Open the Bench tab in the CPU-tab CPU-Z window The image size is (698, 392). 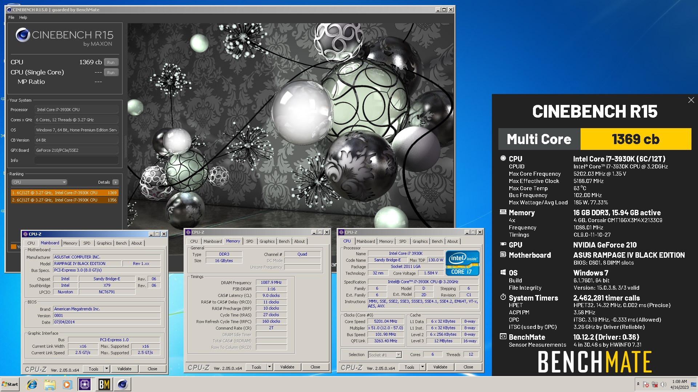[437, 241]
